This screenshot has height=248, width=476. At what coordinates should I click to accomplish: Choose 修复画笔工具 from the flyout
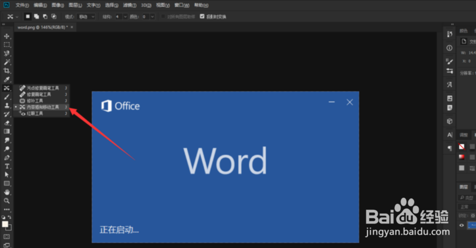click(x=41, y=94)
